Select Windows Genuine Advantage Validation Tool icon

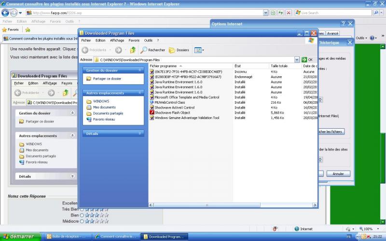(152, 118)
